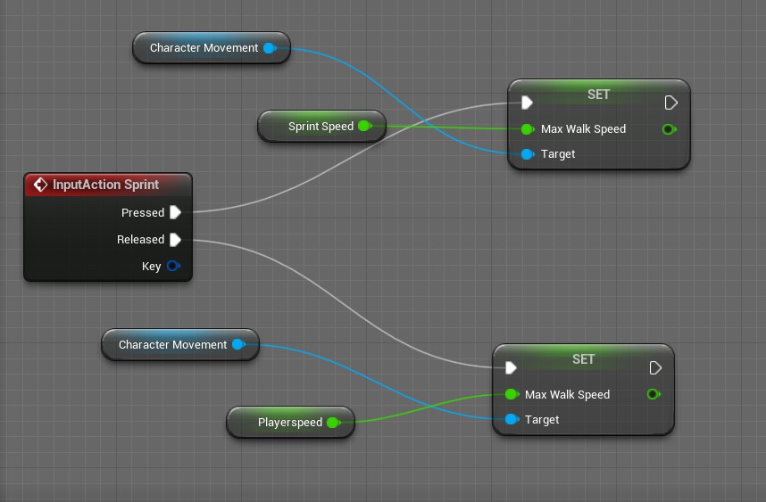The height and width of the screenshot is (502, 766).
Task: Click the InputAction Sprint event icon
Action: (x=40, y=185)
